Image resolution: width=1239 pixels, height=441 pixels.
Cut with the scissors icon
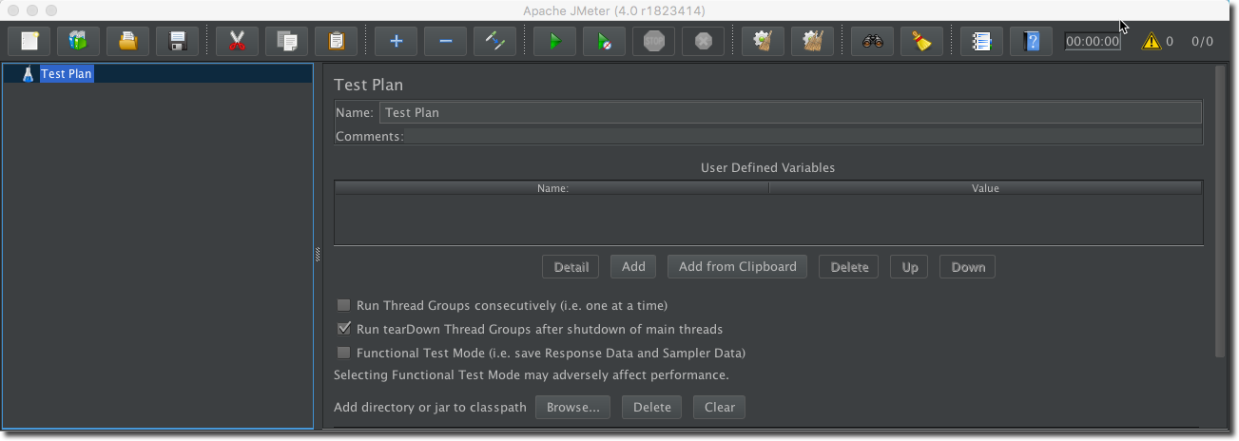click(x=238, y=41)
